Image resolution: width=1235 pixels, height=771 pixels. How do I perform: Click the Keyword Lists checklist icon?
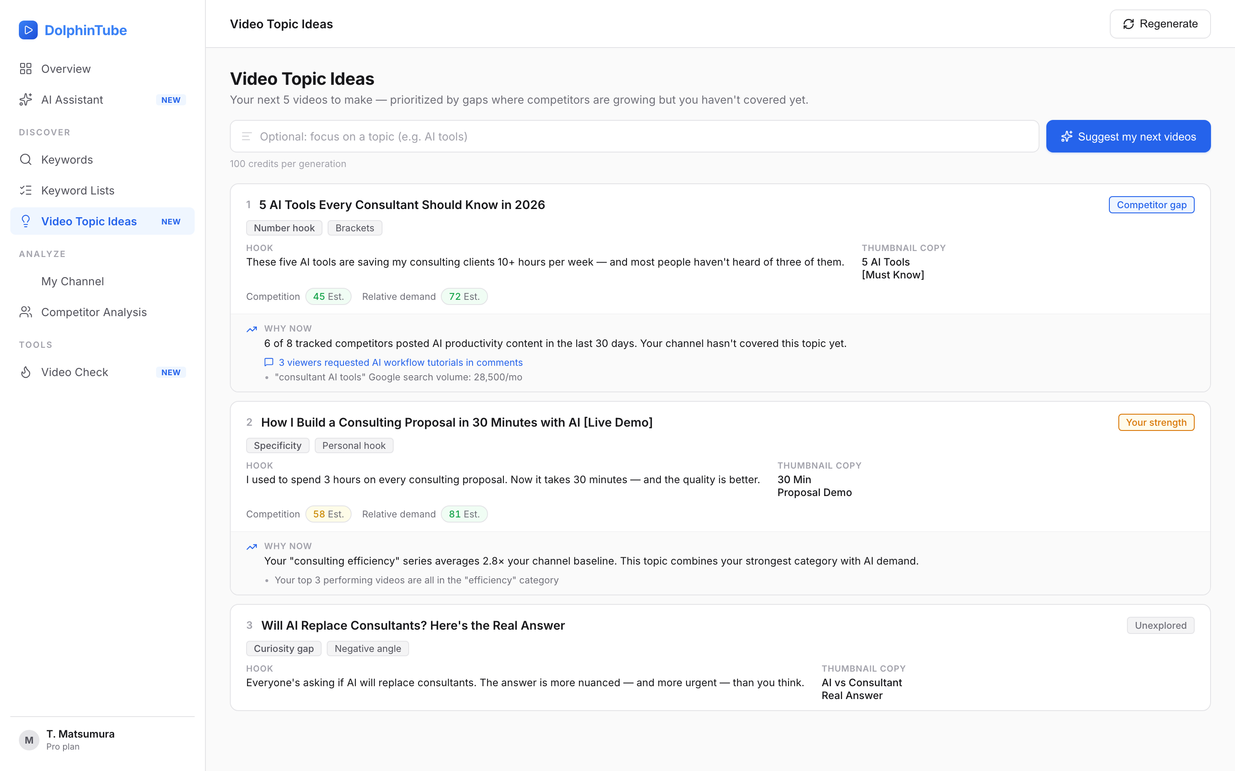pos(26,190)
